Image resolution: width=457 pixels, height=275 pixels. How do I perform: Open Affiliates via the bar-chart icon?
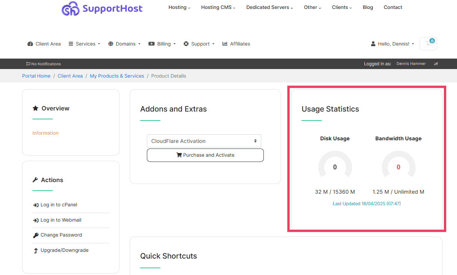[225, 44]
